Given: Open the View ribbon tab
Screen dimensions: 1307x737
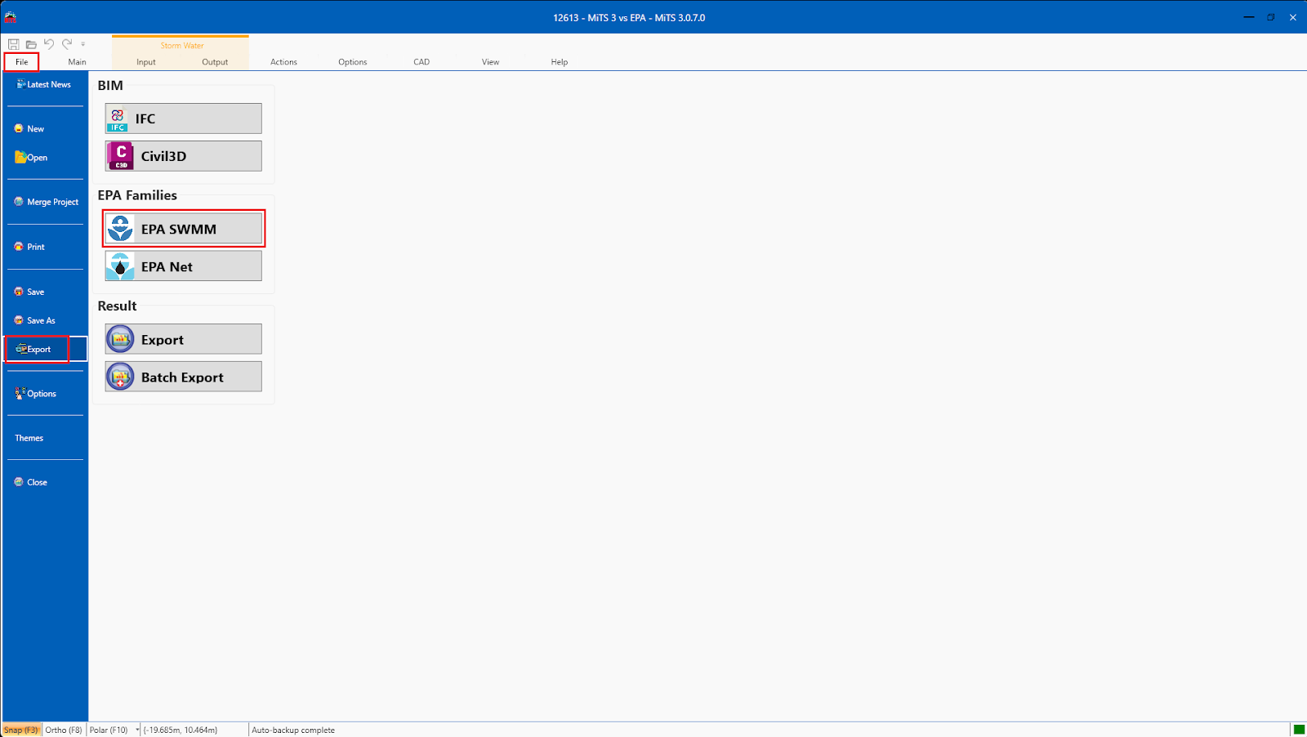Looking at the screenshot, I should pyautogui.click(x=490, y=62).
